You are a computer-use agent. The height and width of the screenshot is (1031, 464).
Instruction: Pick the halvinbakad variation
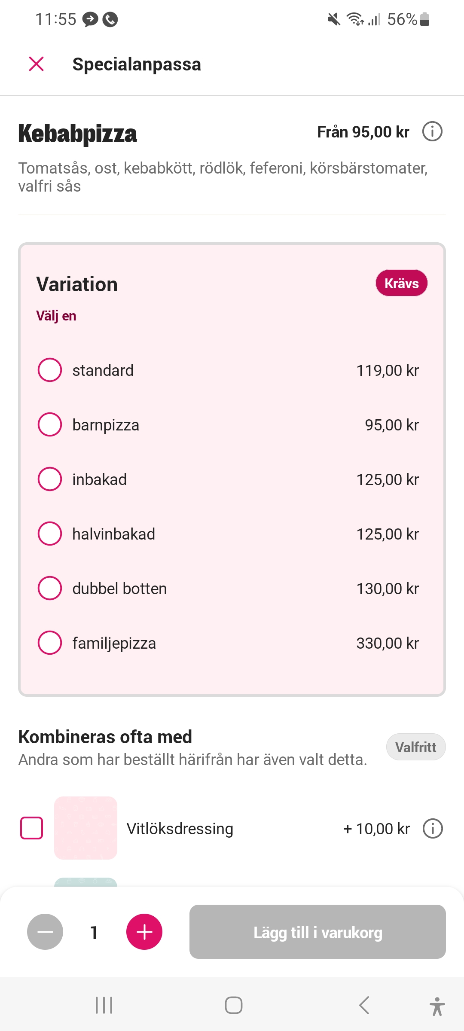[x=50, y=534]
